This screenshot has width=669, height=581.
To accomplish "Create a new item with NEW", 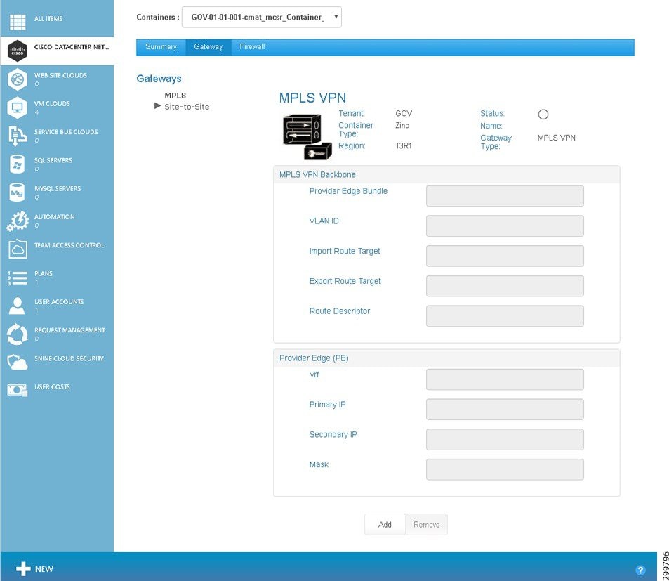I will pos(34,569).
